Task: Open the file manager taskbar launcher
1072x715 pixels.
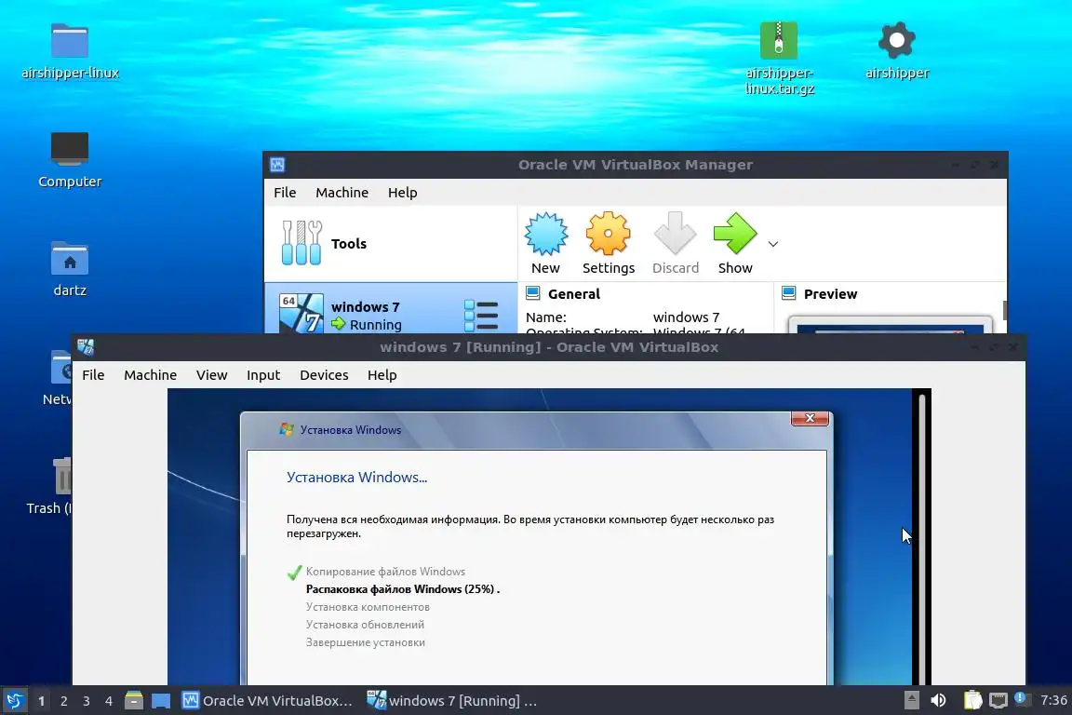Action: click(134, 701)
